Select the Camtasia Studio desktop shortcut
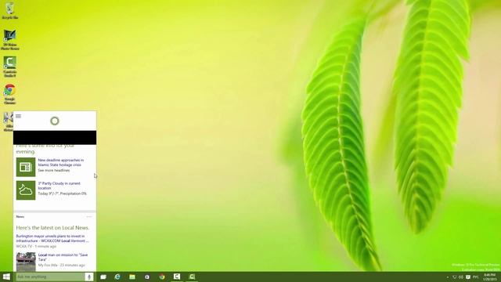 coord(10,67)
